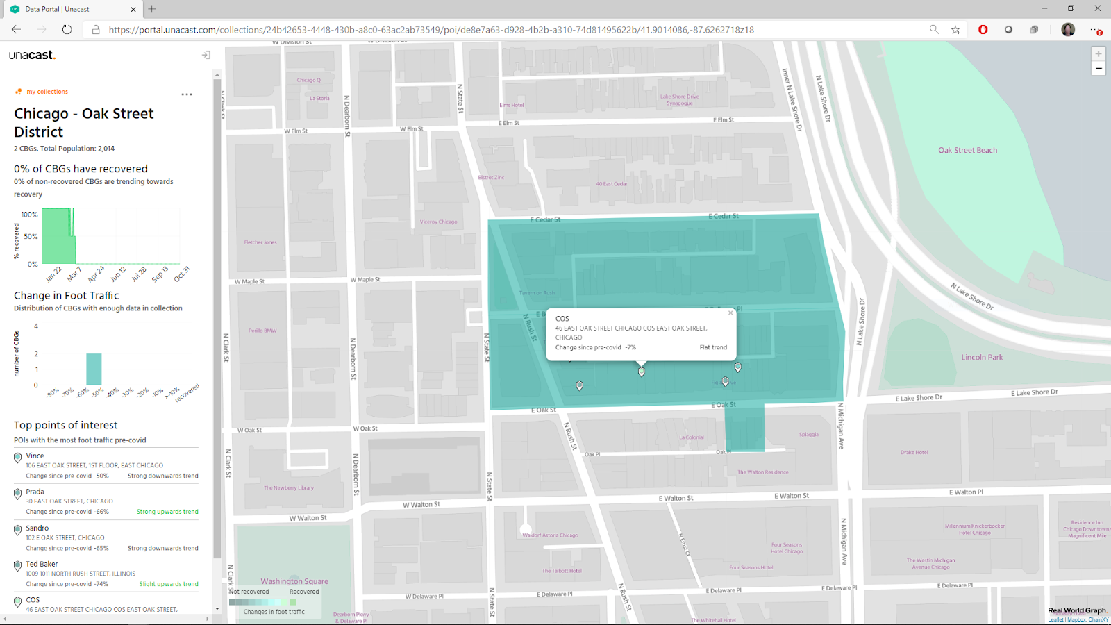Click the browser back arrow
This screenshot has width=1111, height=625.
[16, 29]
